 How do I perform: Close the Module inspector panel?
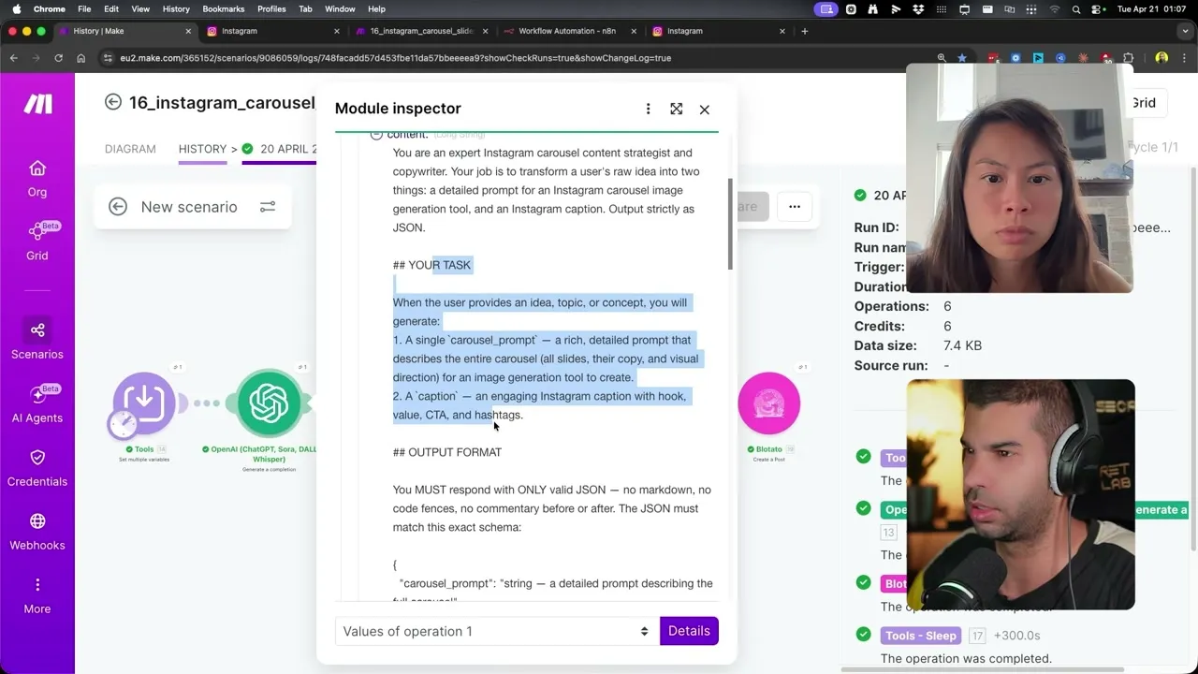click(705, 110)
